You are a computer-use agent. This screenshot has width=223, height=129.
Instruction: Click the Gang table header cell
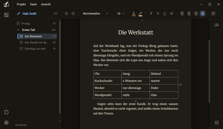coord(135,74)
